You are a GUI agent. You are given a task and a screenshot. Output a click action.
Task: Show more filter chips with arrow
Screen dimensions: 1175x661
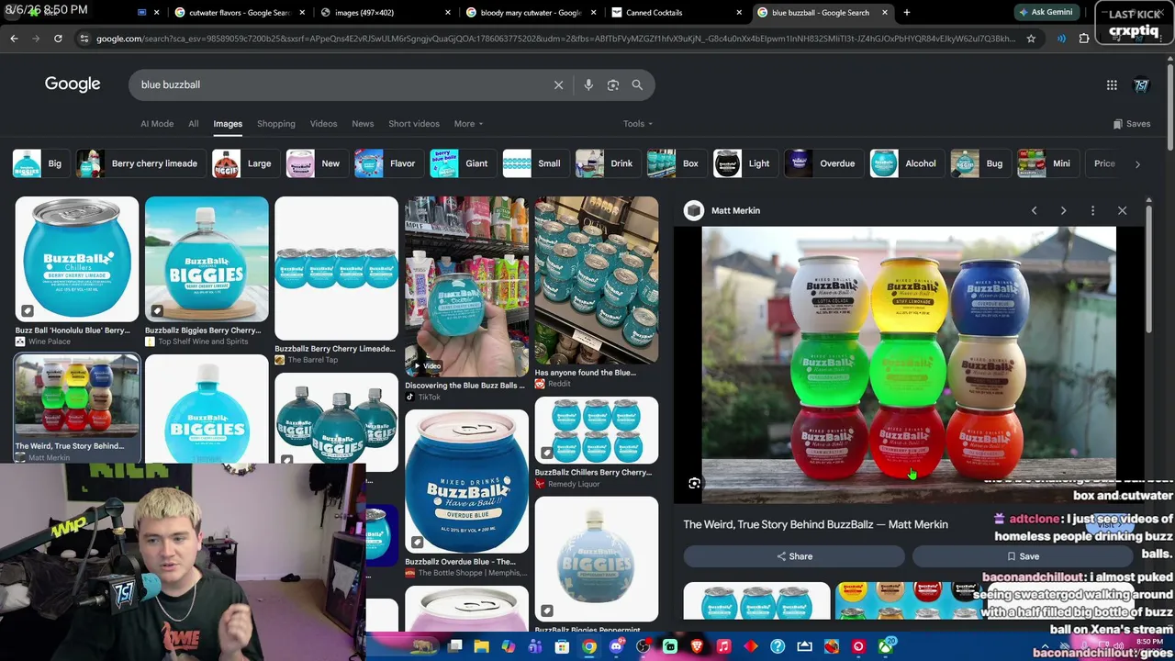[x=1137, y=164]
